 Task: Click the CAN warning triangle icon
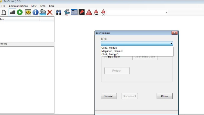96,12
